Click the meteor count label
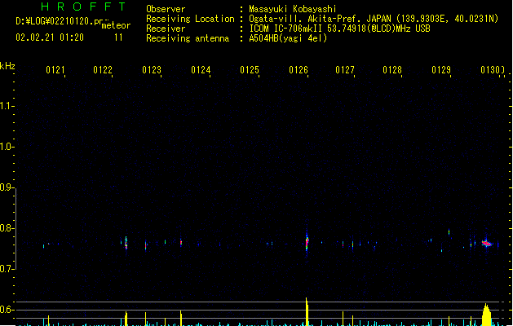 [x=116, y=25]
